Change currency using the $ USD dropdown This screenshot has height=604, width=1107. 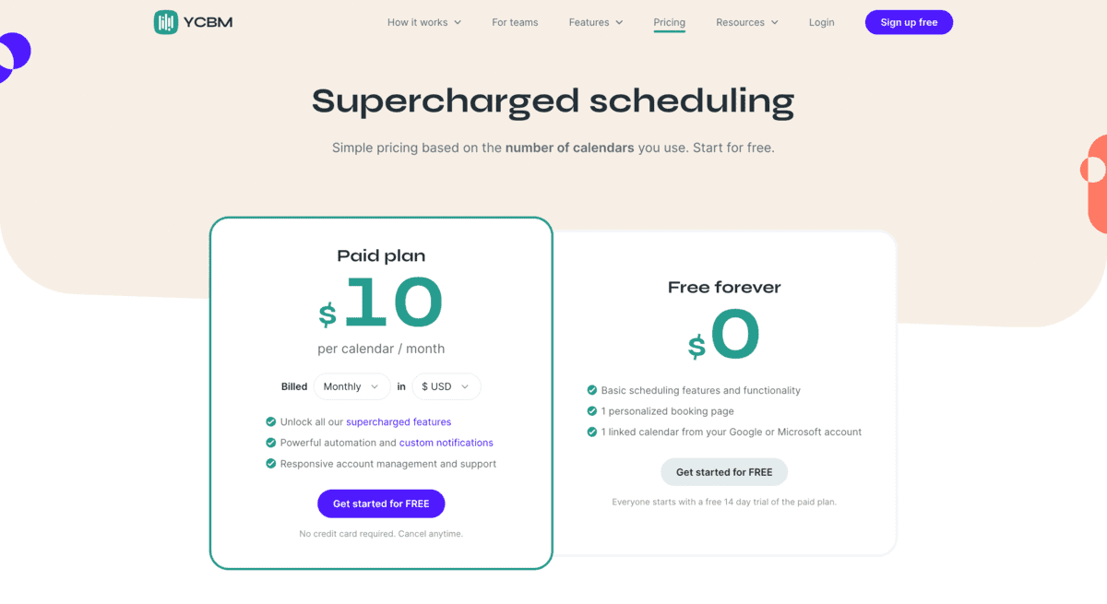[x=446, y=386]
